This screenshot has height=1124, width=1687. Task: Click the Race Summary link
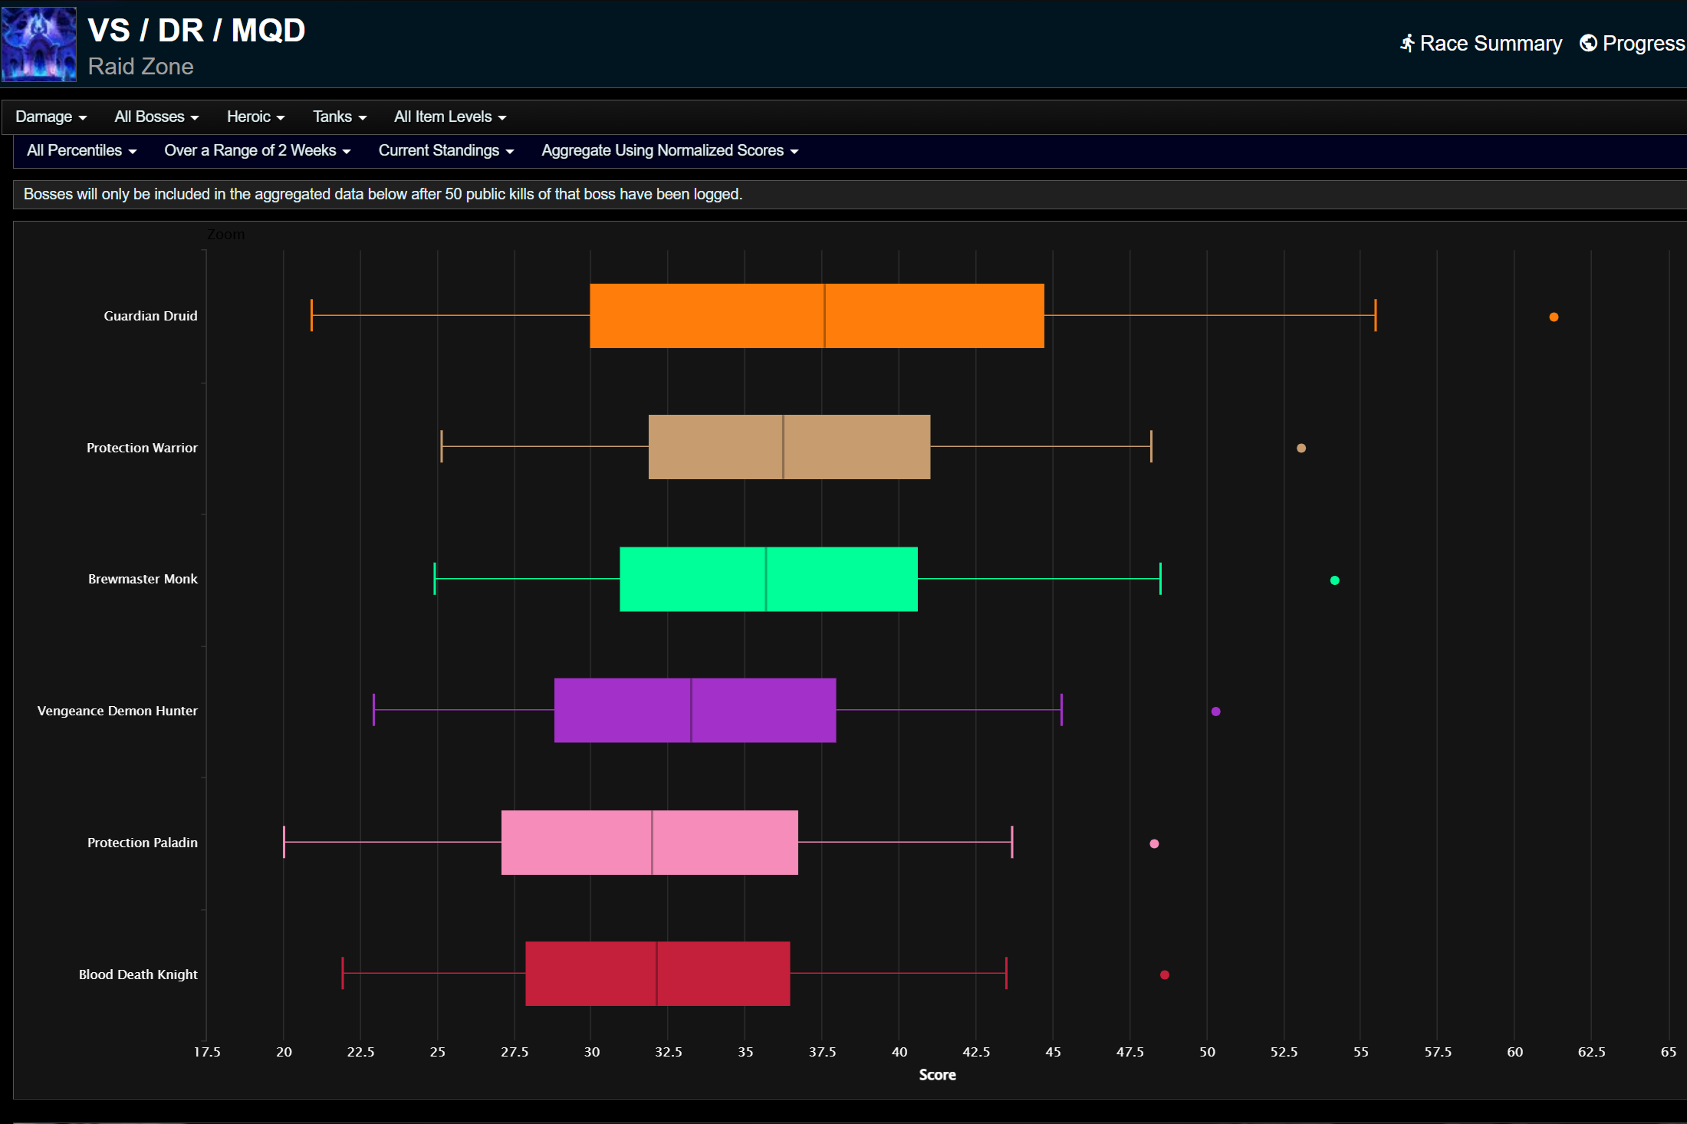click(1490, 44)
